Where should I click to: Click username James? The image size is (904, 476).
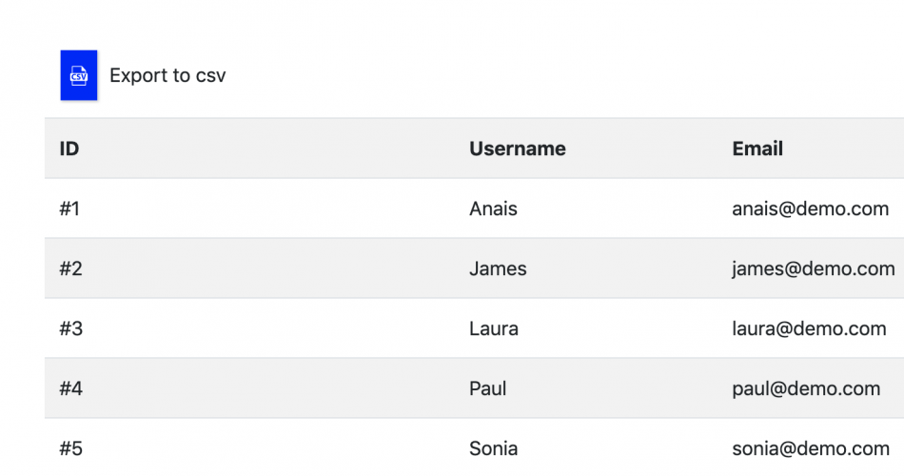[498, 268]
